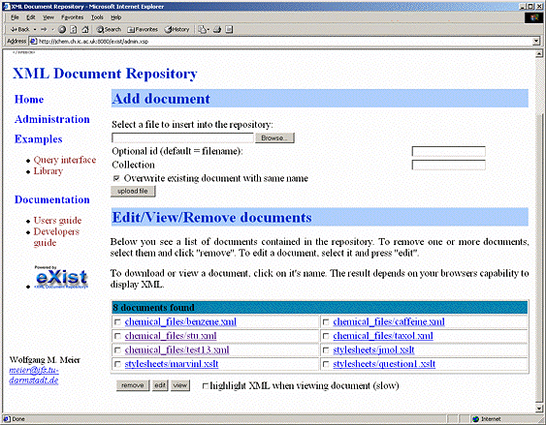
Task: Tick the checkbox for chemical_files/test13.xml
Action: [x=117, y=349]
